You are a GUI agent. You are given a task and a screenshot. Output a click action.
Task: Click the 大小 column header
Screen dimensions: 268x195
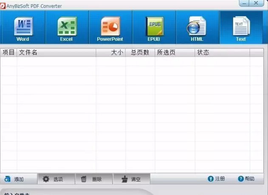tap(111, 52)
